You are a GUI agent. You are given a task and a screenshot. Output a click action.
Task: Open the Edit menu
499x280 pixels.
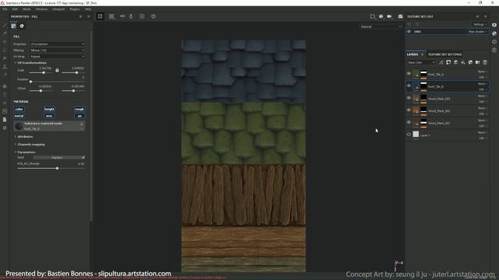click(x=15, y=9)
